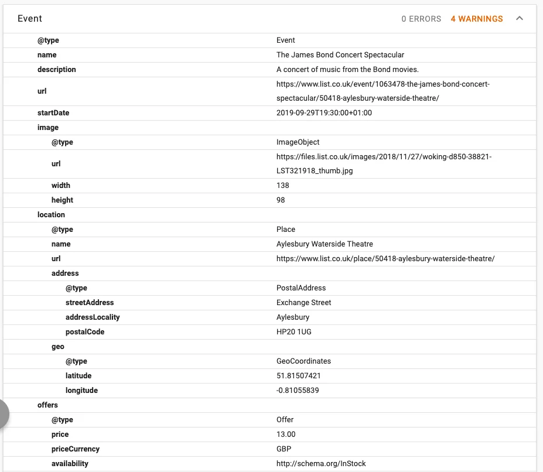The width and height of the screenshot is (543, 472).
Task: Click the address property row
Action: point(65,273)
